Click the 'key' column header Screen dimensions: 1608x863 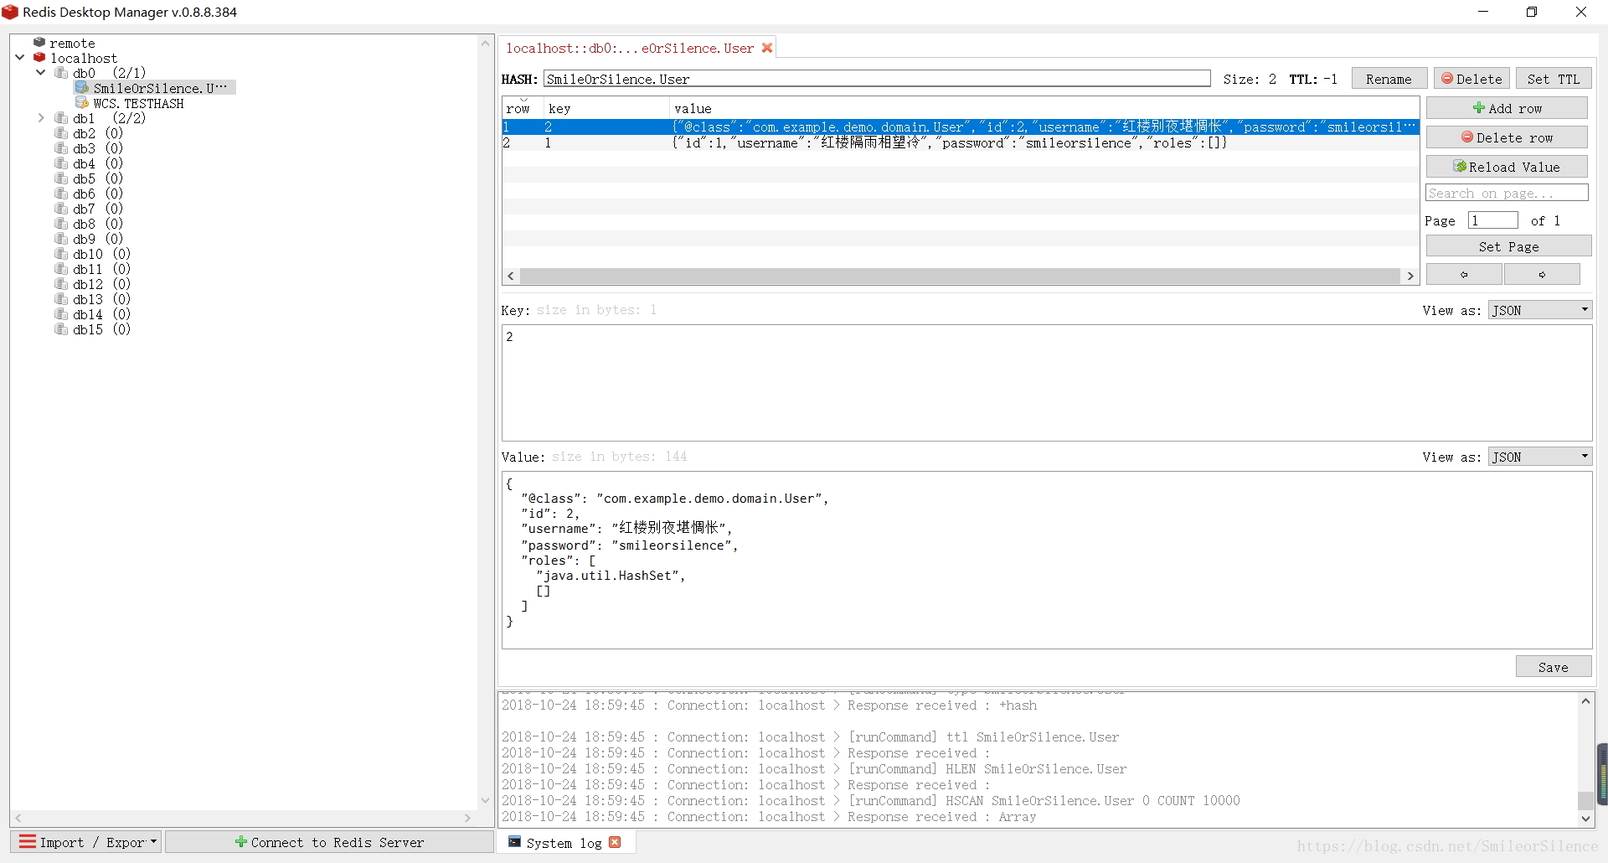click(x=606, y=108)
